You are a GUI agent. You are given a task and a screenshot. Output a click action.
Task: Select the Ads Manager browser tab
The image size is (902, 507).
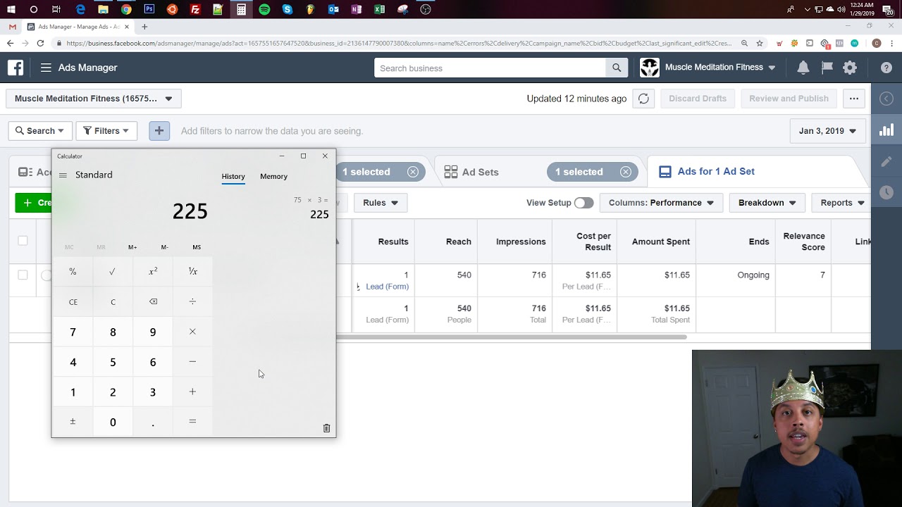(x=78, y=27)
